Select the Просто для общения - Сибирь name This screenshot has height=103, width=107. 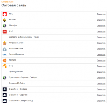(23, 78)
